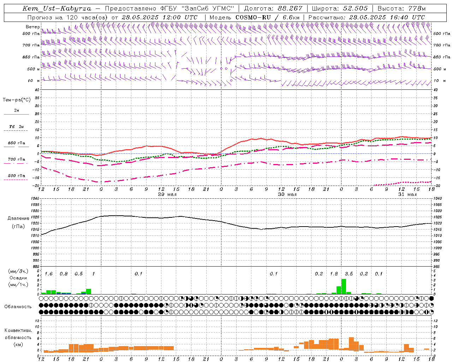Viewport: 452px width, 362px height.
Task: Click the tallest green precipitation bar
Action: tap(344, 287)
